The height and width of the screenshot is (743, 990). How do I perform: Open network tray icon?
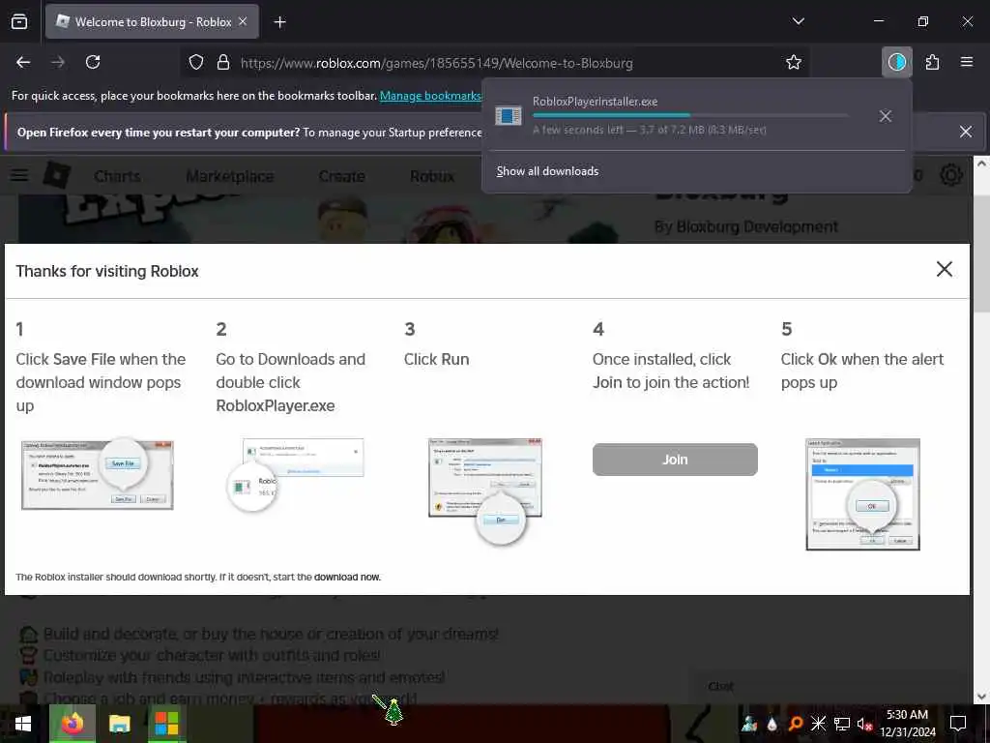click(842, 724)
